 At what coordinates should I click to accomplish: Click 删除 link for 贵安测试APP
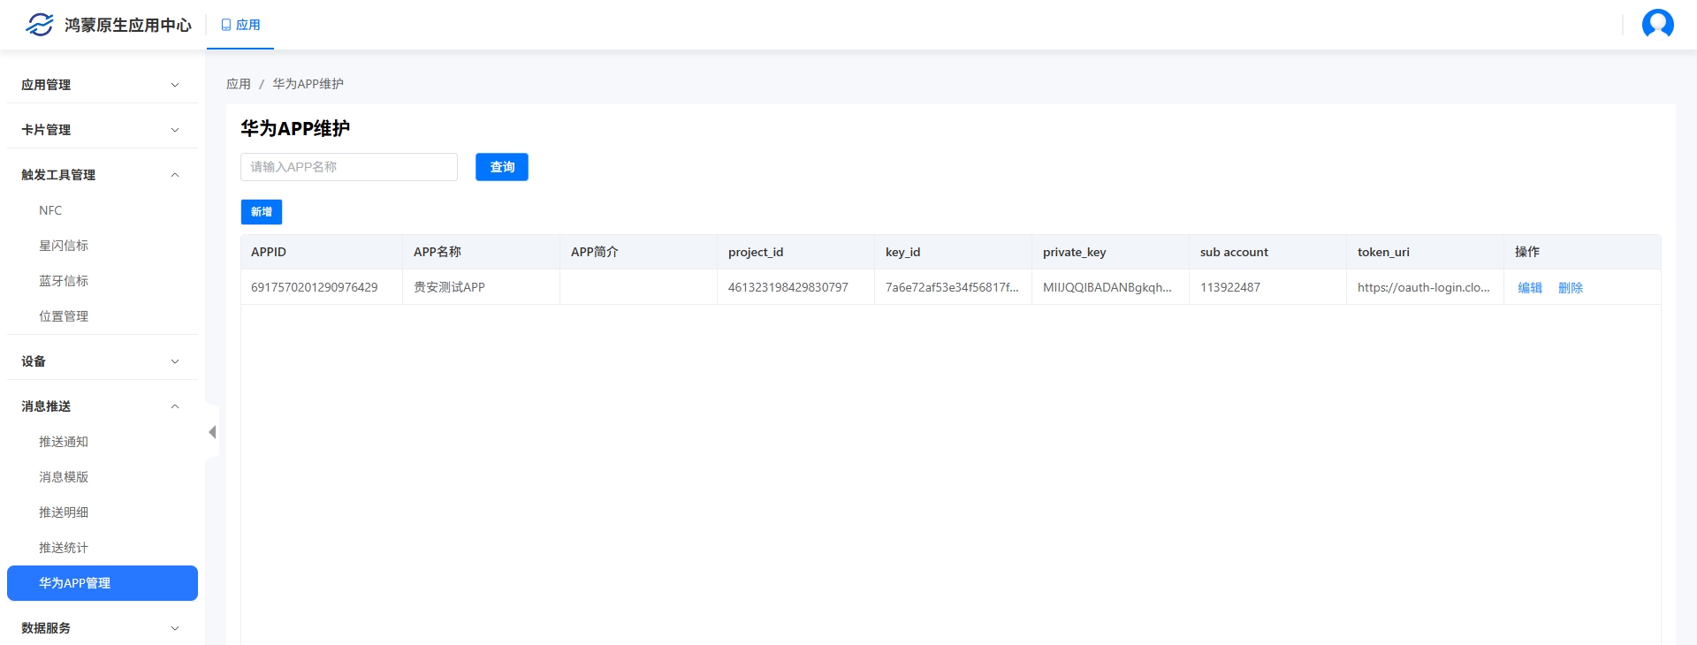1571,287
